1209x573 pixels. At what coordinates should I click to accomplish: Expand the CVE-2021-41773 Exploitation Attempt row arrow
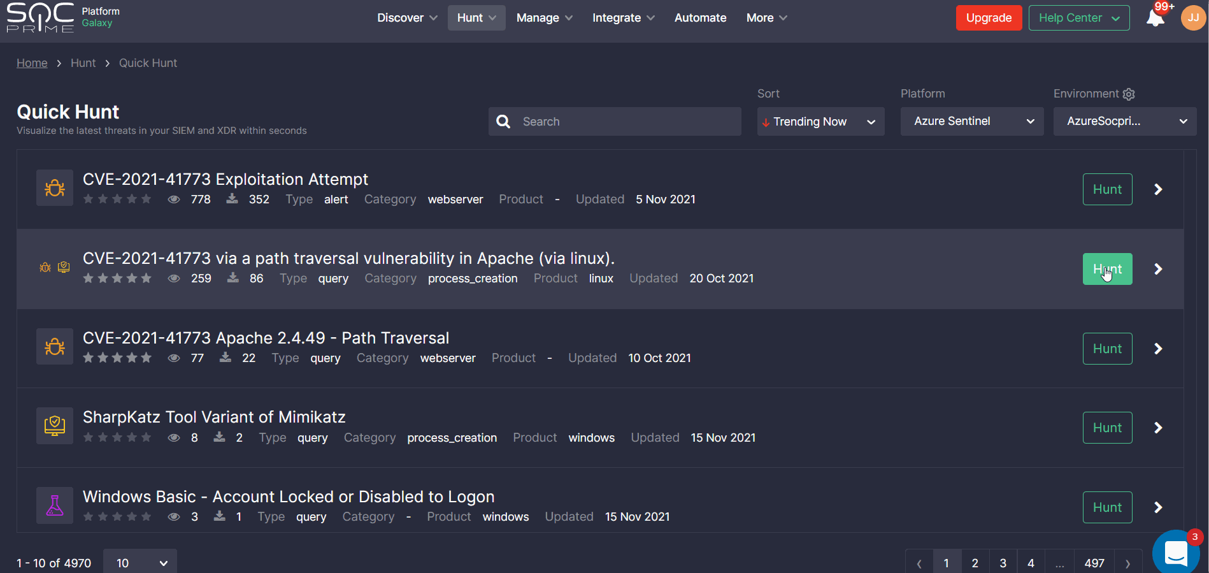(1158, 189)
